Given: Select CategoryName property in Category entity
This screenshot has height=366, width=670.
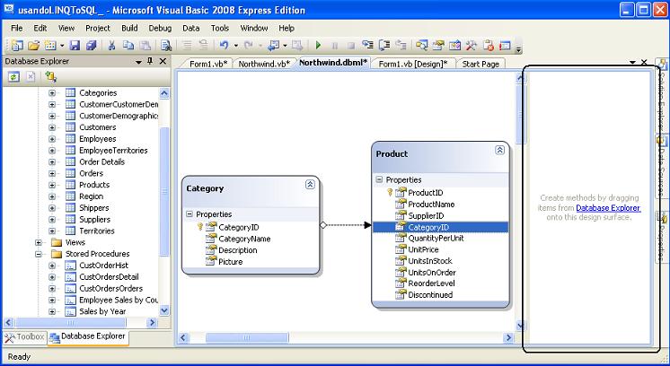Looking at the screenshot, I should click(x=244, y=239).
